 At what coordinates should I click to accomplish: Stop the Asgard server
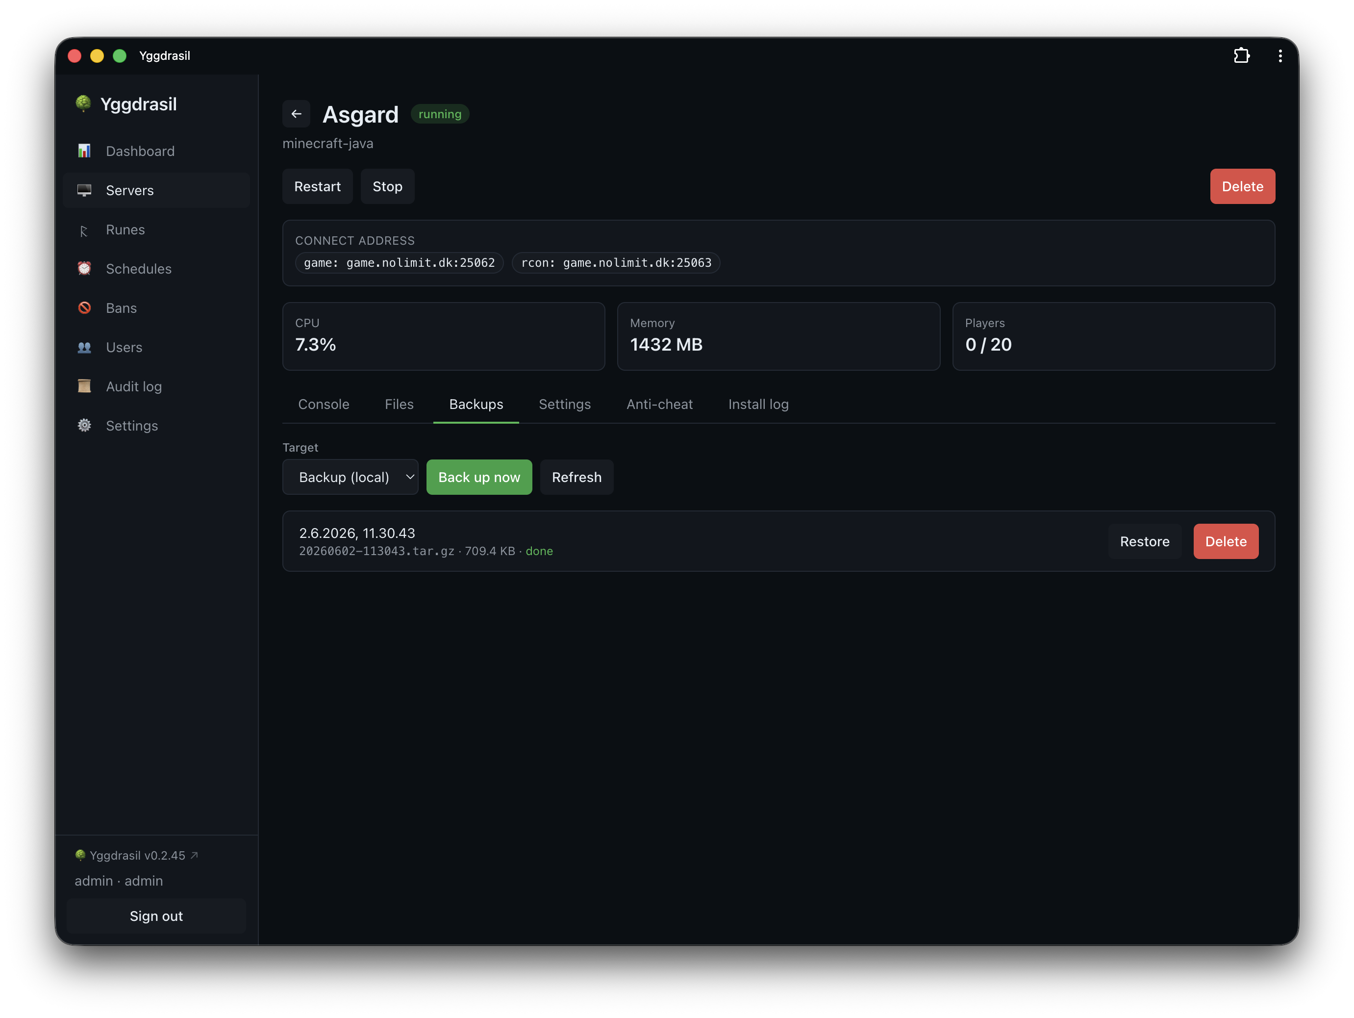387,186
